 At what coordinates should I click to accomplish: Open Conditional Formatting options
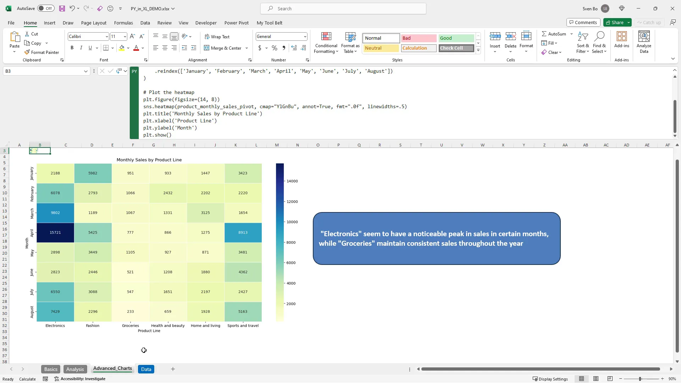pyautogui.click(x=326, y=43)
